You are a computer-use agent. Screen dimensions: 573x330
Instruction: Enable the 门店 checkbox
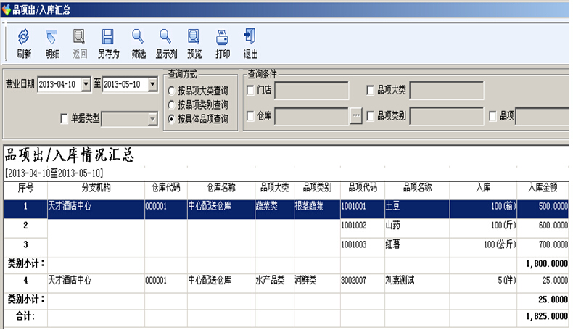click(251, 91)
